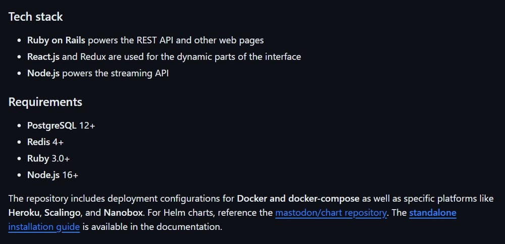Click the Ruby 3.0+ requirement

48,159
